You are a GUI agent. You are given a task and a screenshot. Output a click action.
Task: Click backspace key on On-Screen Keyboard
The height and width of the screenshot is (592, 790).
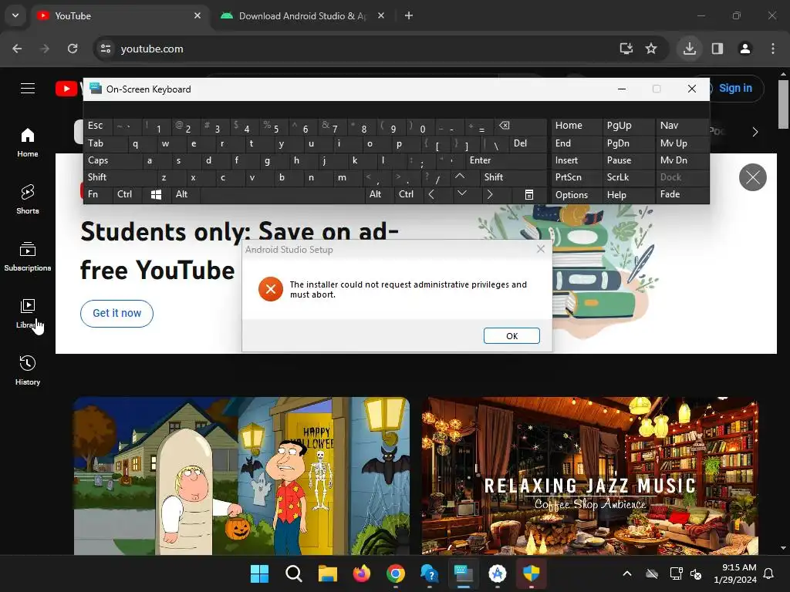pyautogui.click(x=521, y=126)
